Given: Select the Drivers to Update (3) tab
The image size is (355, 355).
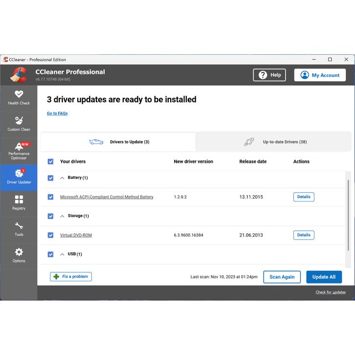Looking at the screenshot, I should click(118, 142).
